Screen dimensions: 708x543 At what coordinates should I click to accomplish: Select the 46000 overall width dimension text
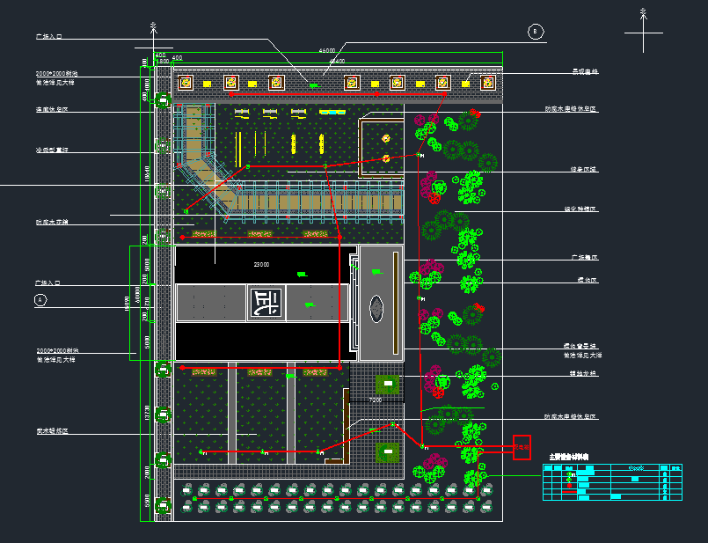pyautogui.click(x=327, y=50)
